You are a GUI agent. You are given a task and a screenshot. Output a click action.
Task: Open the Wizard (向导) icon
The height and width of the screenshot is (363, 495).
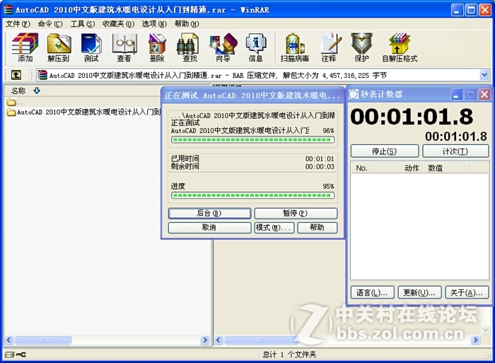[x=223, y=47]
